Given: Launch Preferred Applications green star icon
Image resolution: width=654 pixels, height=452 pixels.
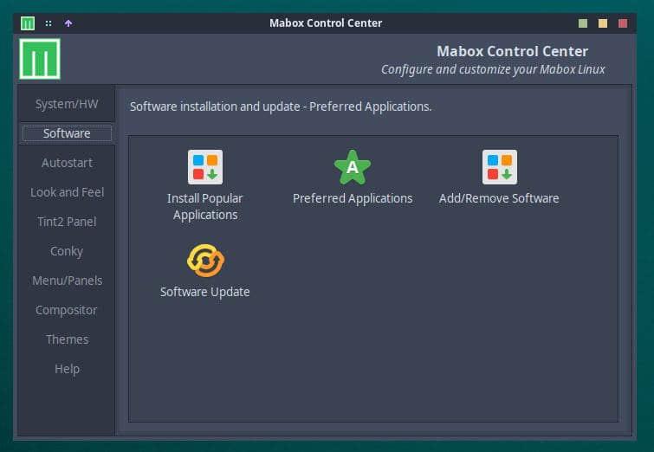Looking at the screenshot, I should pos(353,167).
